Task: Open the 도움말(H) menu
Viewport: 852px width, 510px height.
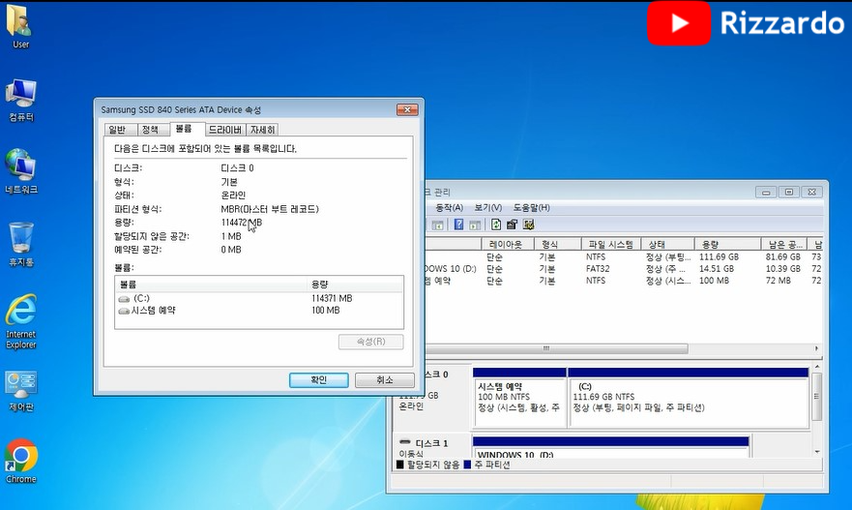Action: click(x=532, y=208)
